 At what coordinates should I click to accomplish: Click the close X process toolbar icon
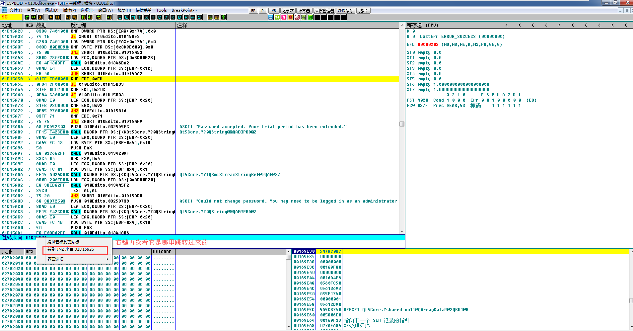click(x=40, y=17)
